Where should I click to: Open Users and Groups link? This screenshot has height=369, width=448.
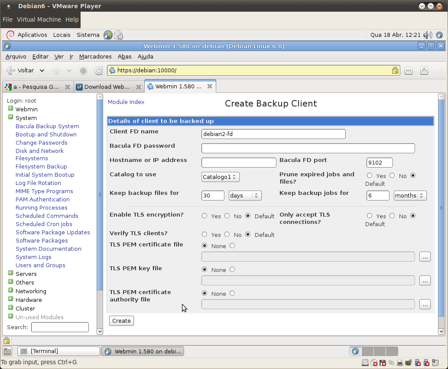[40, 265]
